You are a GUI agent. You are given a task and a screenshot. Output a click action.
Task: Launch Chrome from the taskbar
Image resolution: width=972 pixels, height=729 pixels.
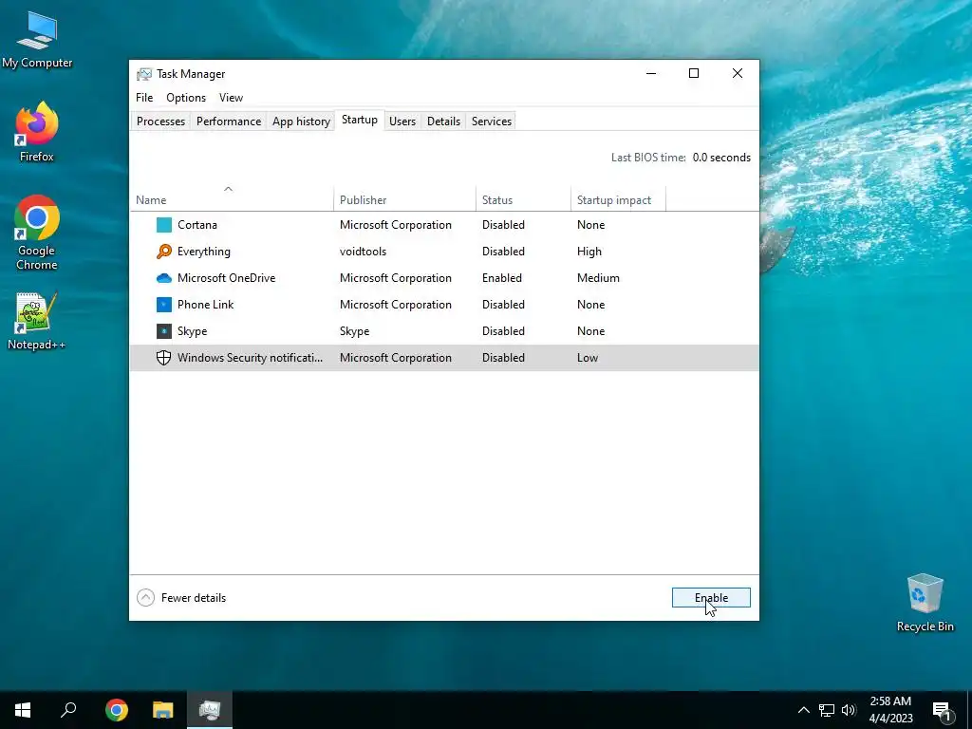pos(117,710)
